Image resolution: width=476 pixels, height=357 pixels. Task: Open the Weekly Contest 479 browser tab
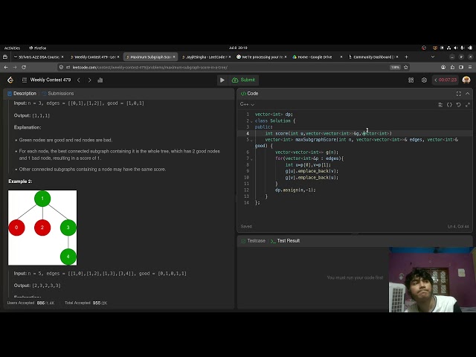tap(94, 57)
